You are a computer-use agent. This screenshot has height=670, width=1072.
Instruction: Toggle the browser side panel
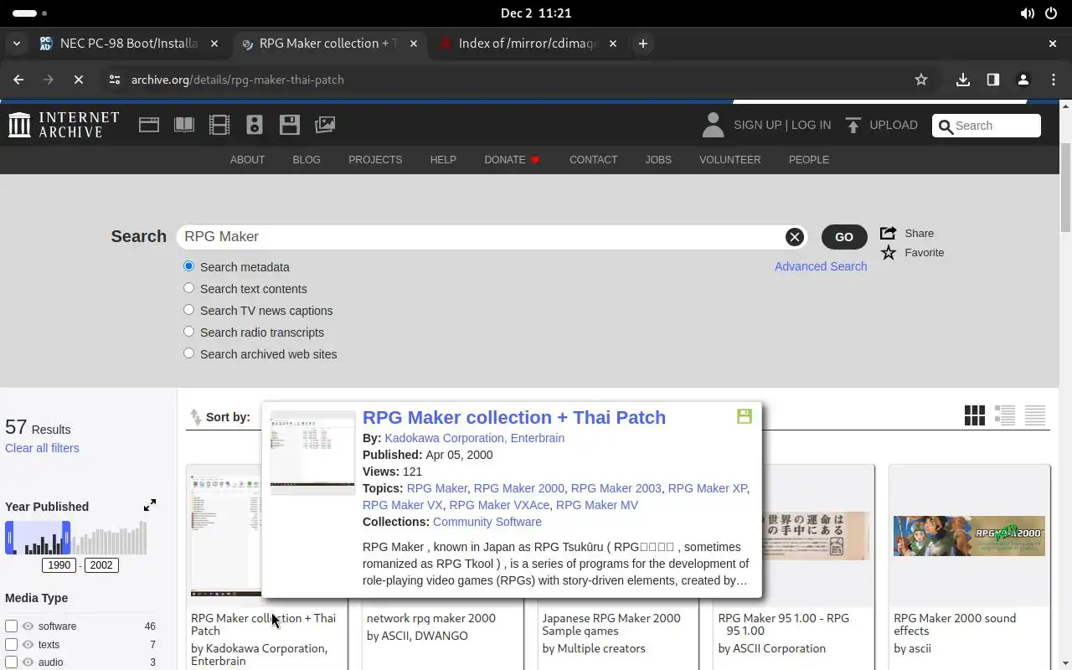[x=993, y=80]
